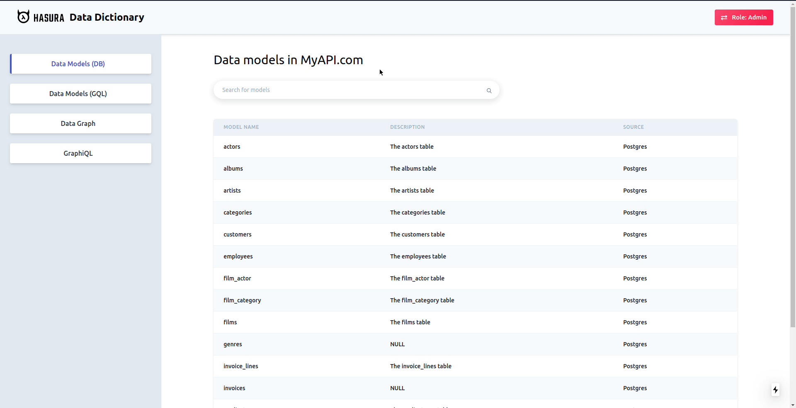Screen dimensions: 796x408
Task: Open the customers model row
Action: pyautogui.click(x=475, y=234)
